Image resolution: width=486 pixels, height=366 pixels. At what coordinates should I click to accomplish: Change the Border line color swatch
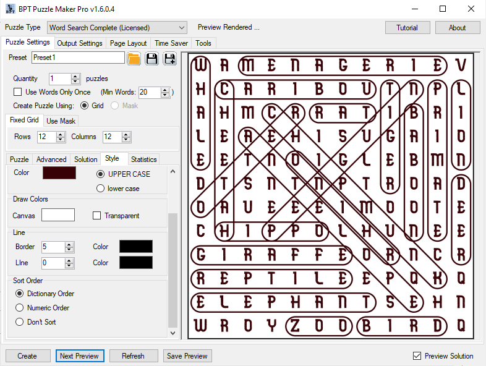click(x=136, y=247)
